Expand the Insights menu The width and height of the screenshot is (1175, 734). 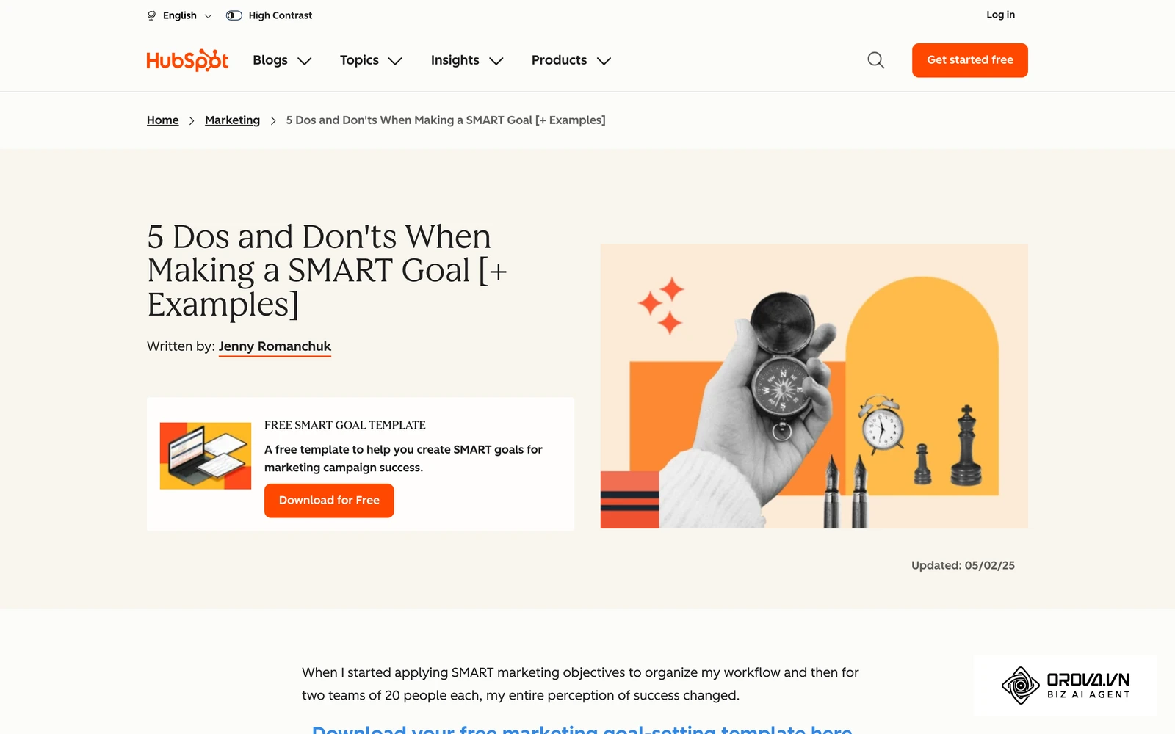pyautogui.click(x=467, y=60)
